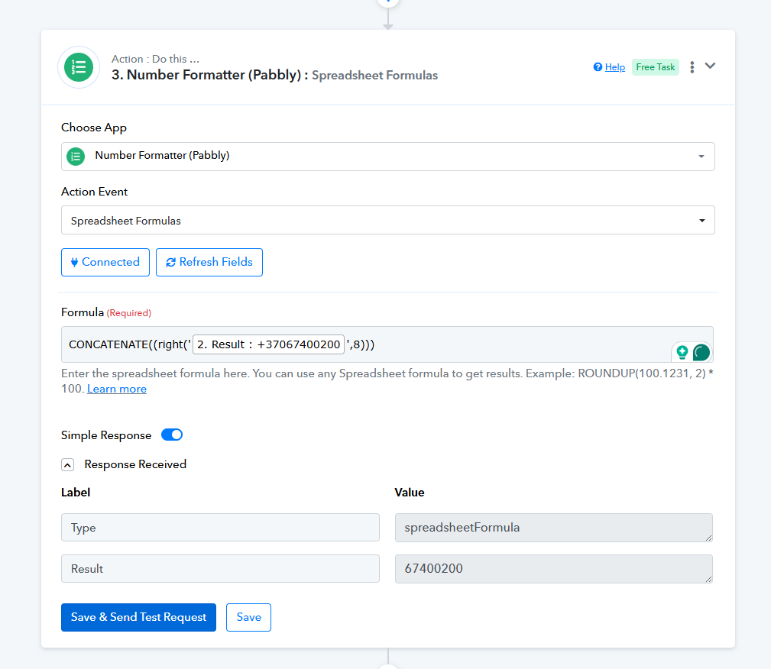Click the Free Task badge

[x=655, y=67]
